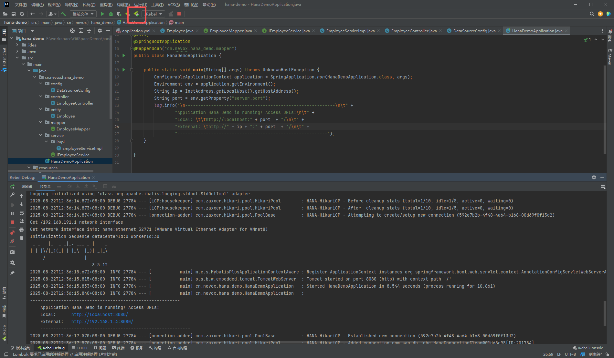This screenshot has width=614, height=358.
Task: Click the Back navigation arrow
Action: [x=32, y=14]
